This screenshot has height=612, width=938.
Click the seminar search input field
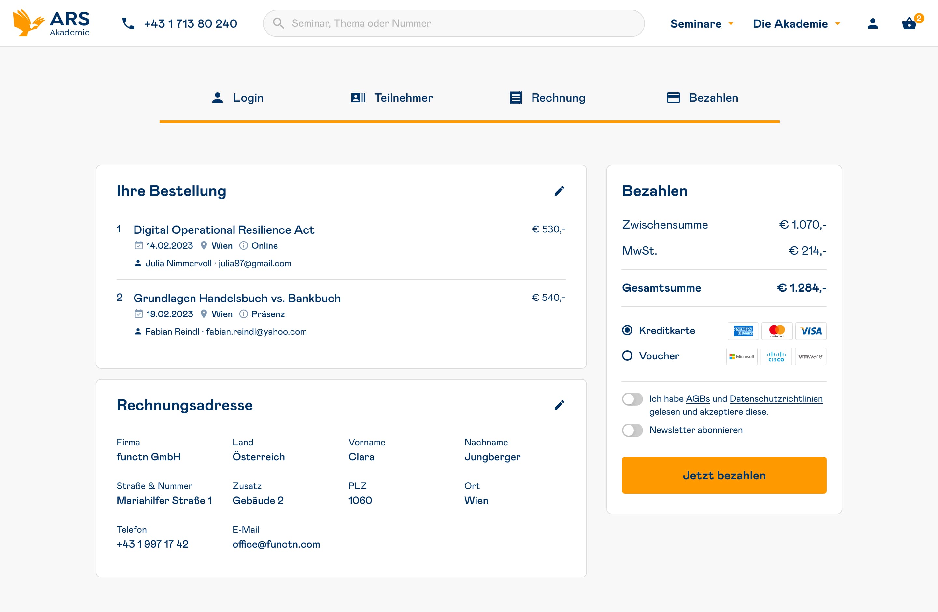pos(453,24)
